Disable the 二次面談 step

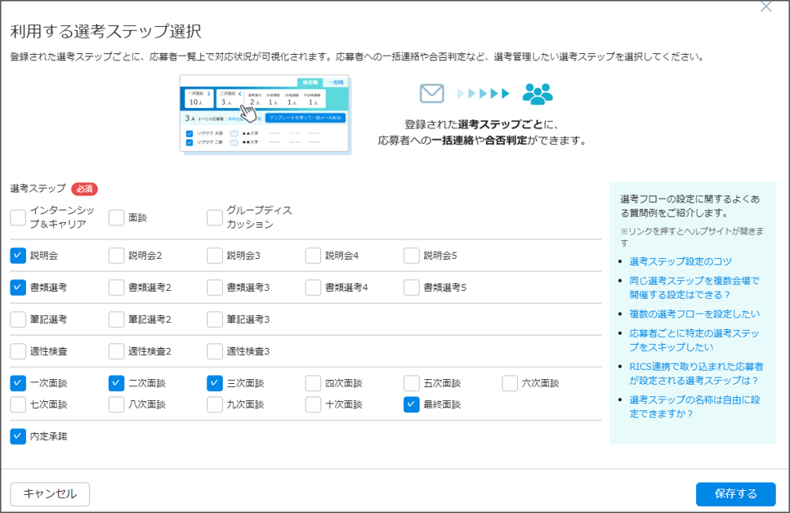pyautogui.click(x=116, y=383)
